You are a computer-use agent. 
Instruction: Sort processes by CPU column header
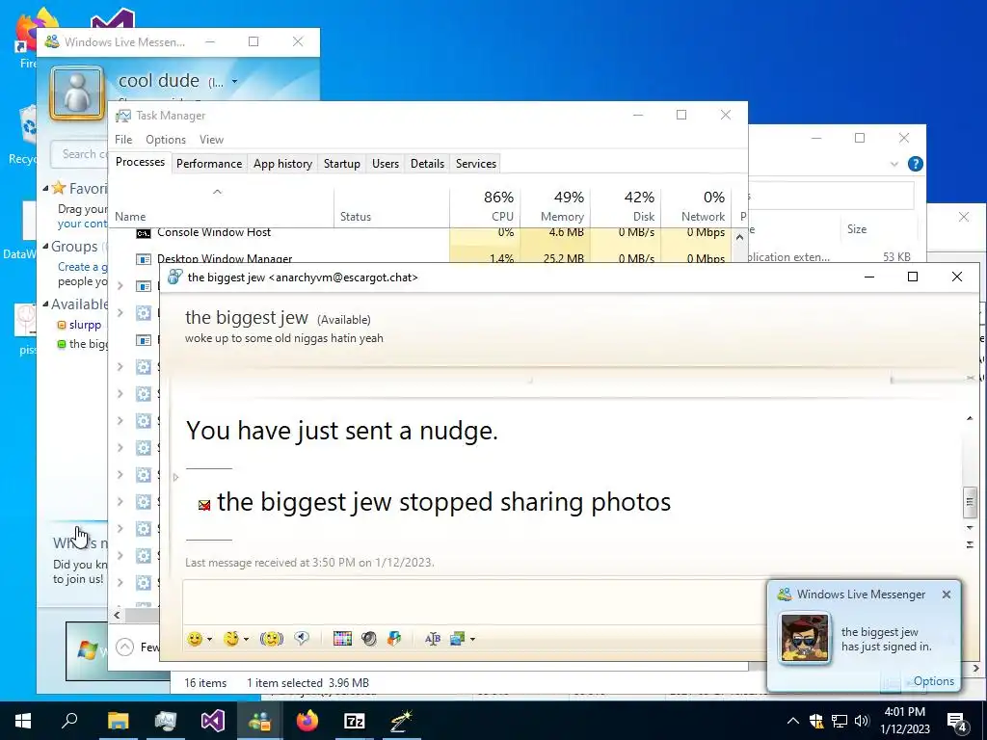pyautogui.click(x=486, y=206)
